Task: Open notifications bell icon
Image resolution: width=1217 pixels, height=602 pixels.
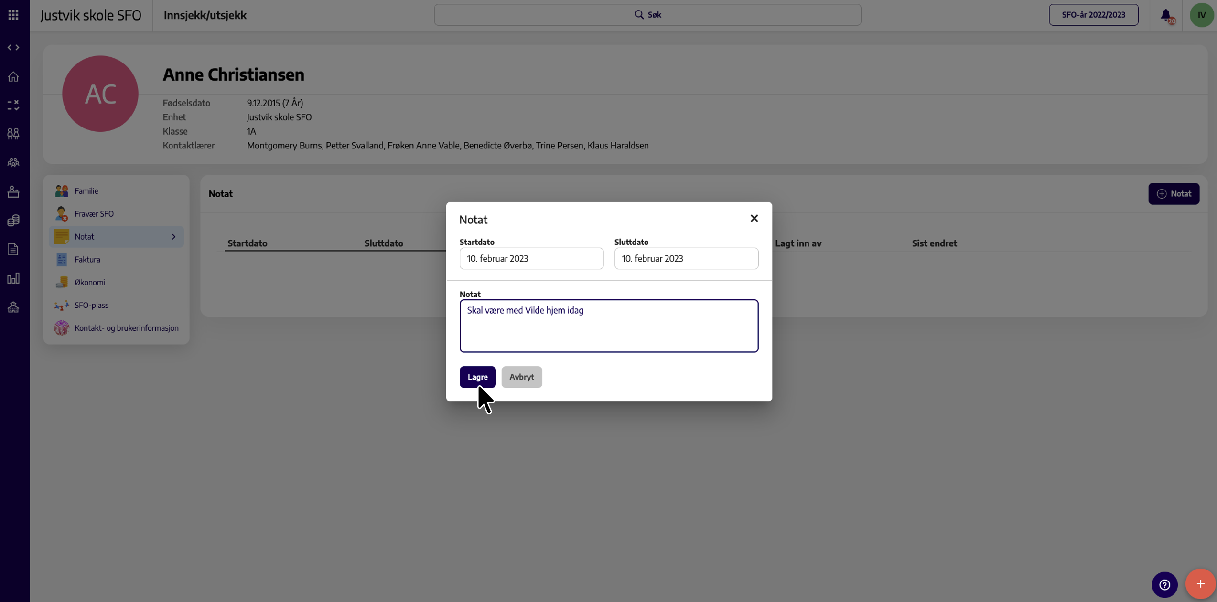Action: (1166, 15)
